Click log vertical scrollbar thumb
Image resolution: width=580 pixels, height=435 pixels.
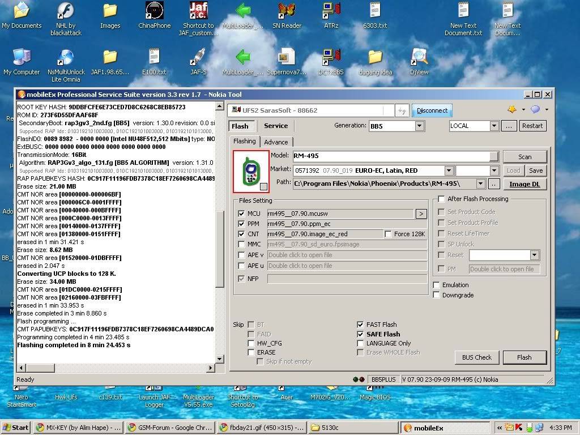click(220, 250)
